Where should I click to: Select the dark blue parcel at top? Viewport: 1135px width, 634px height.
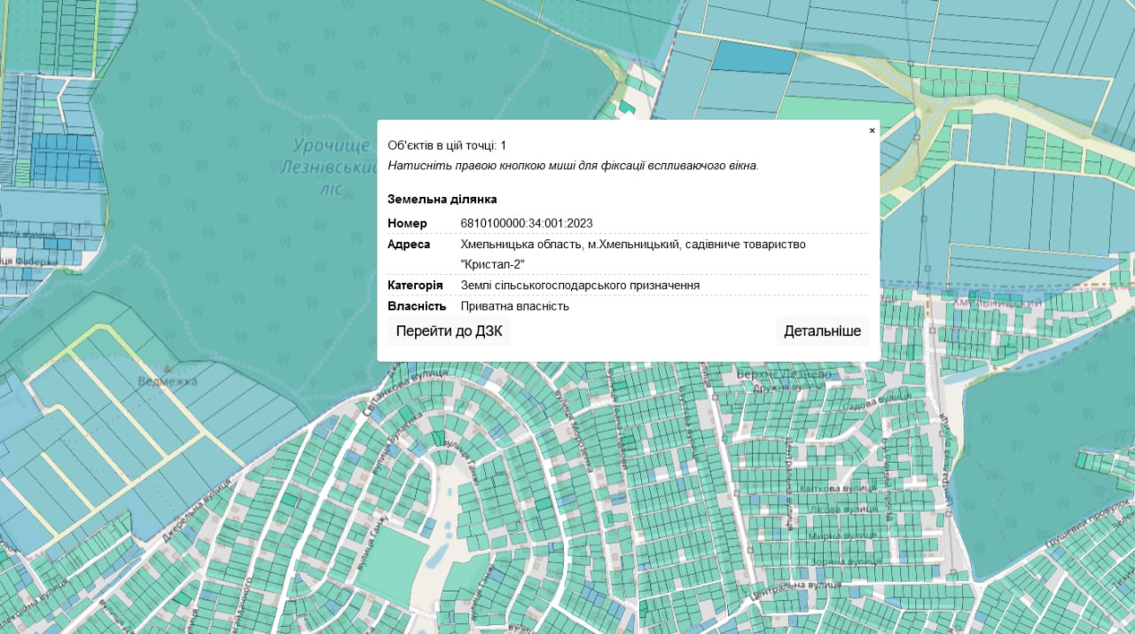click(x=755, y=58)
